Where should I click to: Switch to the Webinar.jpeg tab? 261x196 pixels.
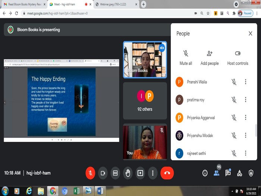(x=116, y=4)
